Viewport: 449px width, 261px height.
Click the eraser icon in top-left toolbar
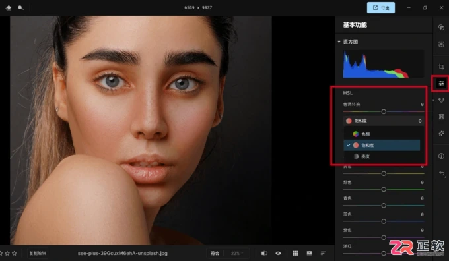(9, 8)
